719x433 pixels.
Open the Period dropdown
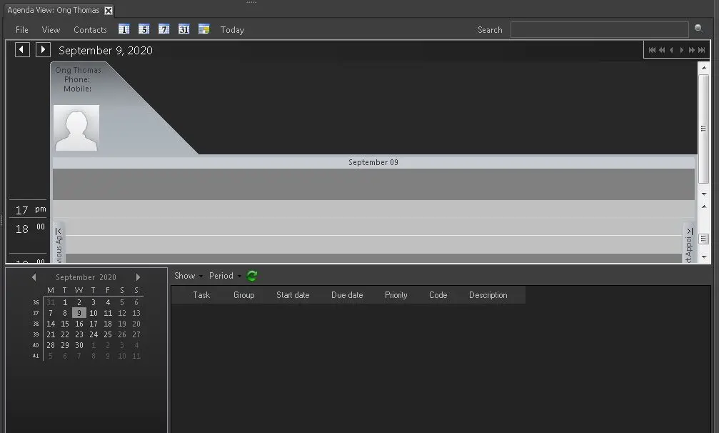point(224,276)
